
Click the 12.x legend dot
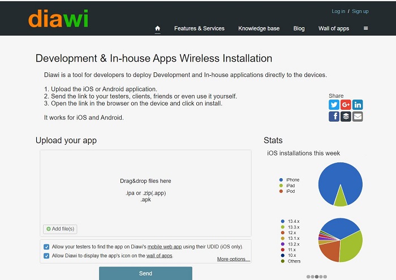[x=283, y=232]
